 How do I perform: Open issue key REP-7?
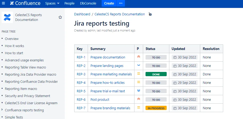tap(81, 108)
